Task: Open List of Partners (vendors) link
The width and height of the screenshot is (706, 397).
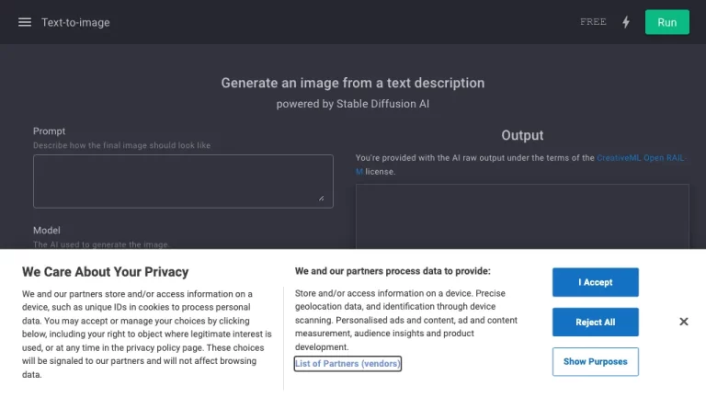Action: [347, 364]
